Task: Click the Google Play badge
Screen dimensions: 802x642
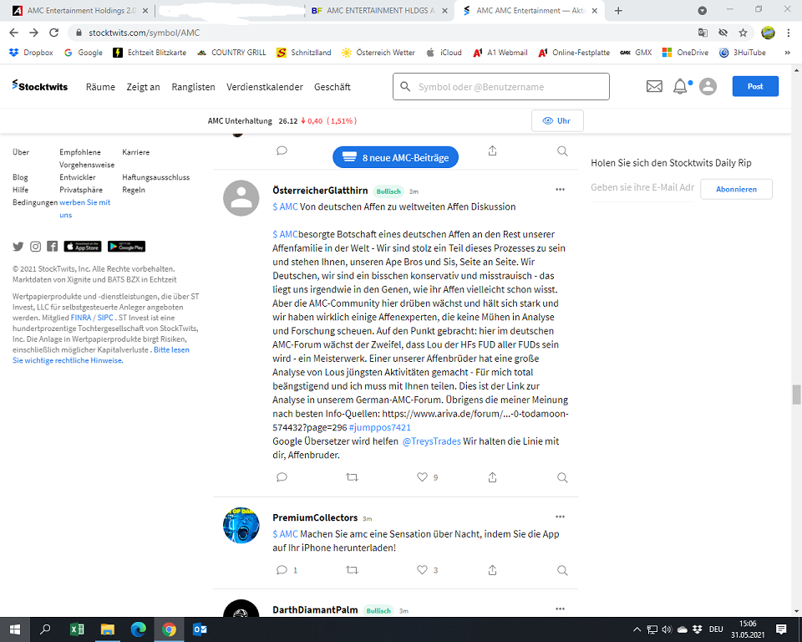Action: pyautogui.click(x=126, y=247)
